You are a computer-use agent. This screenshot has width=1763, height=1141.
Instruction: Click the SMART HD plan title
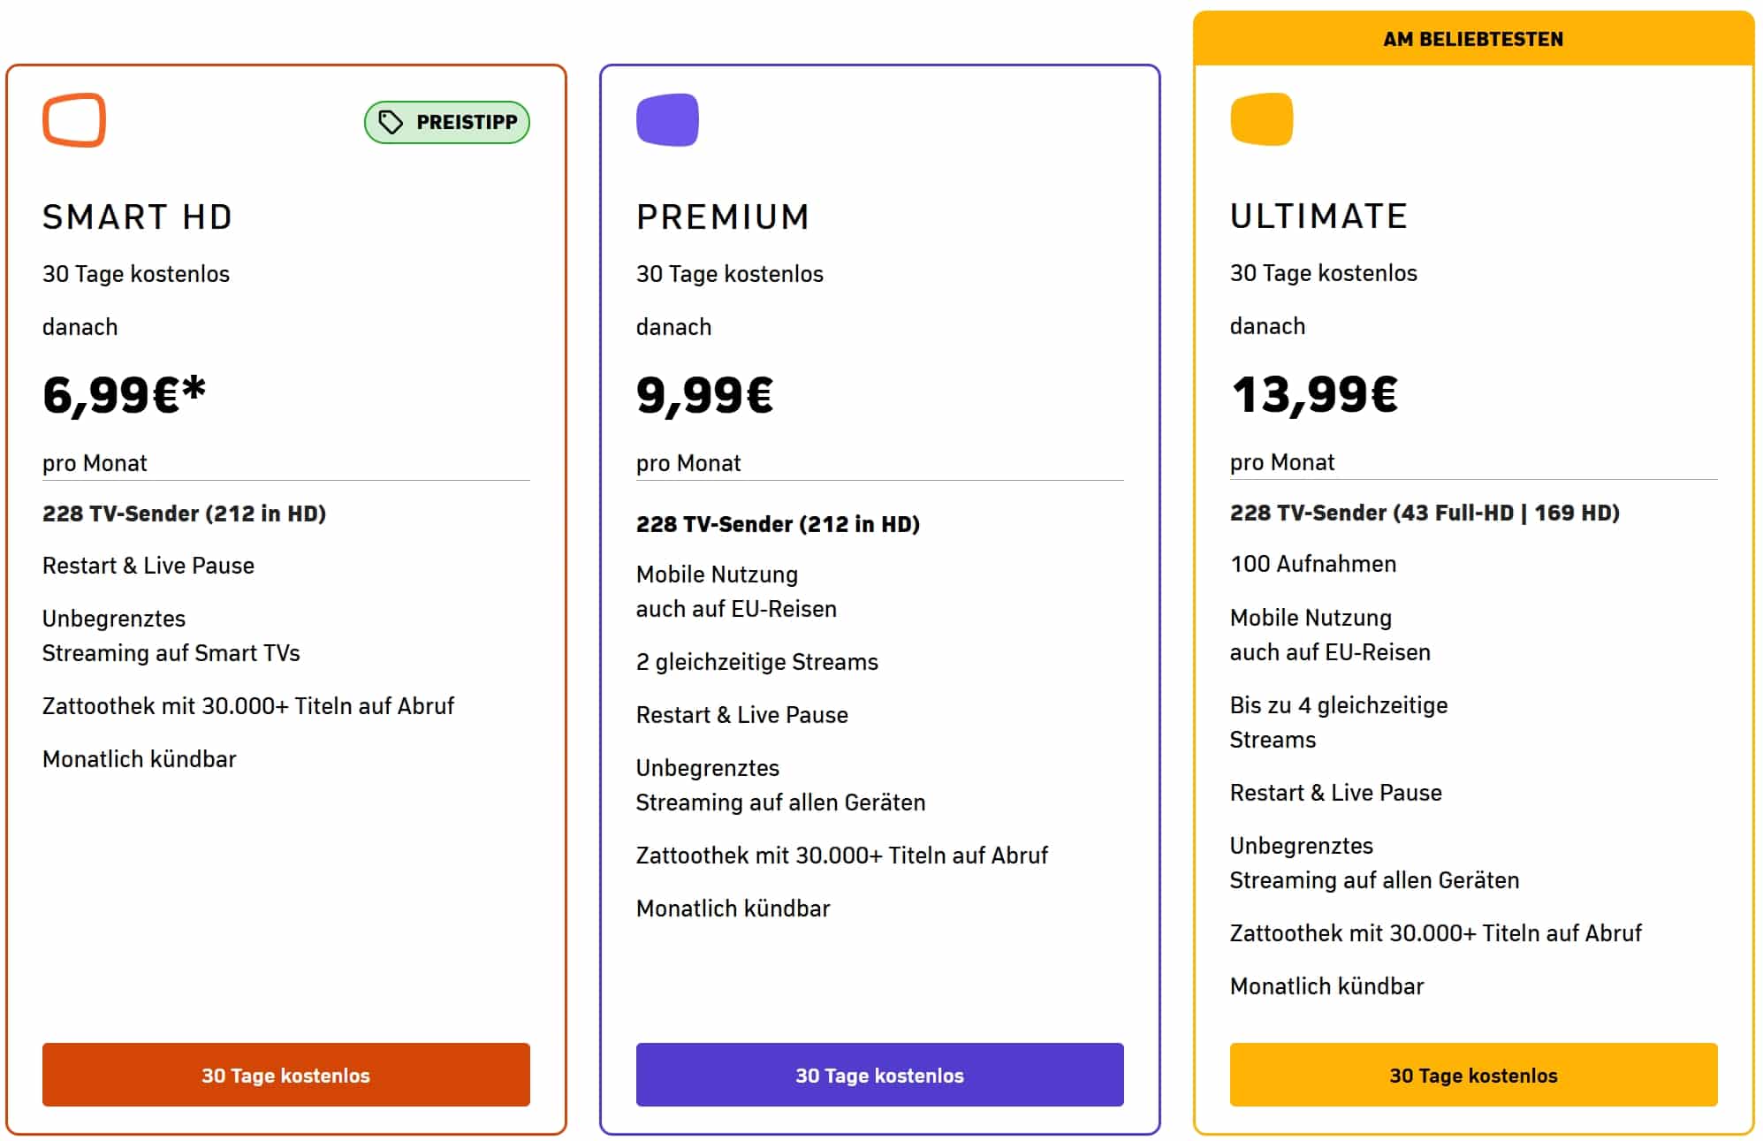coord(138,217)
